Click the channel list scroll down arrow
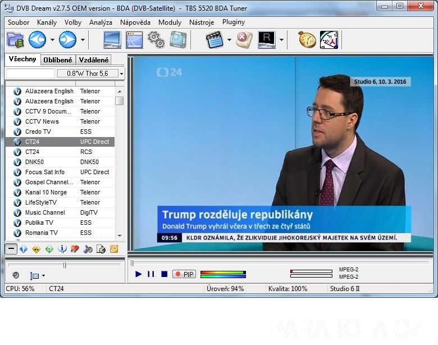Viewport: 438px width, 345px height. 120,235
